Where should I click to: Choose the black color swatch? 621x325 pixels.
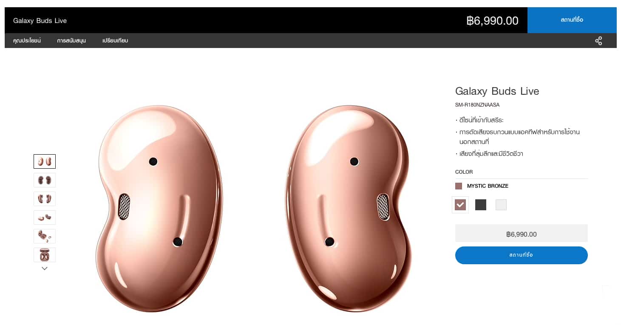pyautogui.click(x=481, y=205)
